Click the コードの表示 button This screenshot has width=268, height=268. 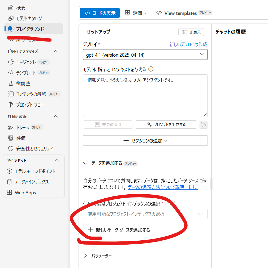(x=100, y=13)
